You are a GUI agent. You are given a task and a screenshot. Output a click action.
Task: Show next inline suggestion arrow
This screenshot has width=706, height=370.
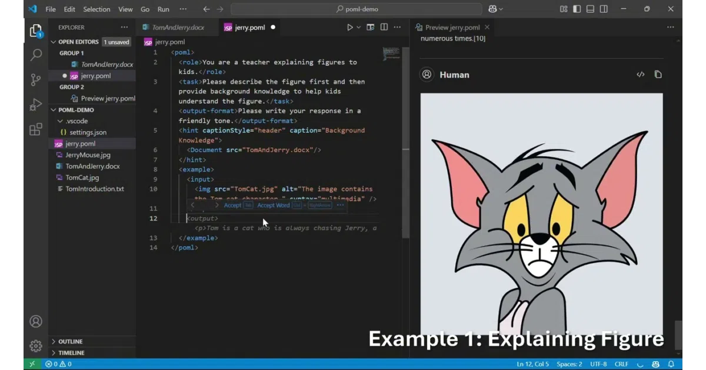[x=217, y=205]
